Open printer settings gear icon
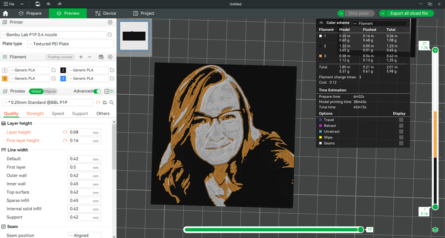The width and height of the screenshot is (445, 238). click(110, 22)
